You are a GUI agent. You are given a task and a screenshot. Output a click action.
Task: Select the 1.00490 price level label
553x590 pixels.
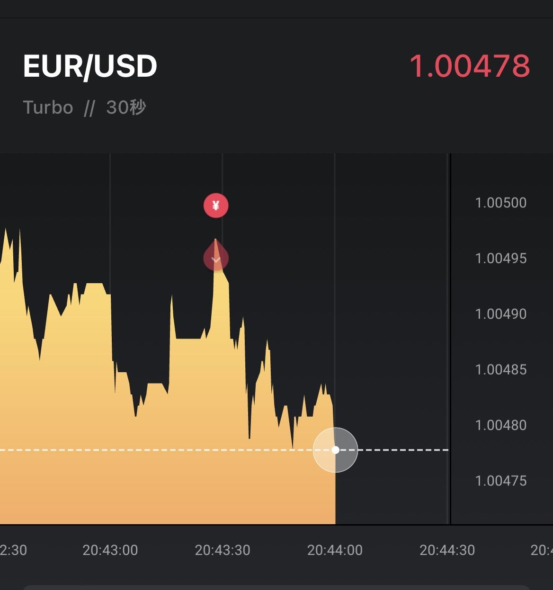(x=500, y=314)
